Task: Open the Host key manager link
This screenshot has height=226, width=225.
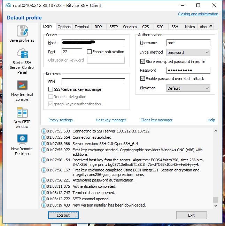Action: 111,120
